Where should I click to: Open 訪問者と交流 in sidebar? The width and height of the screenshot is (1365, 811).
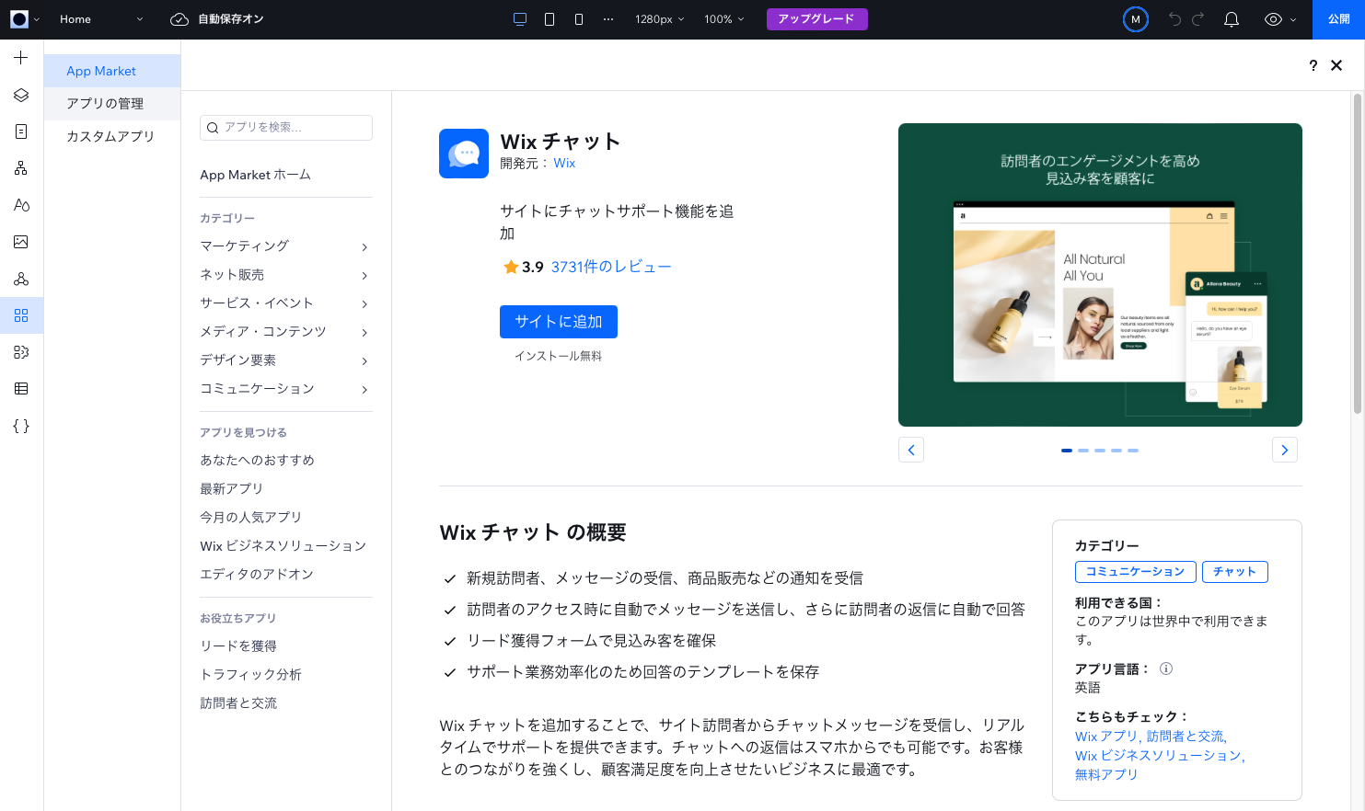tap(238, 702)
